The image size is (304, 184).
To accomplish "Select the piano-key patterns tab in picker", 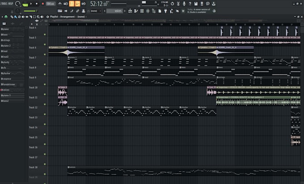I will click(4, 24).
